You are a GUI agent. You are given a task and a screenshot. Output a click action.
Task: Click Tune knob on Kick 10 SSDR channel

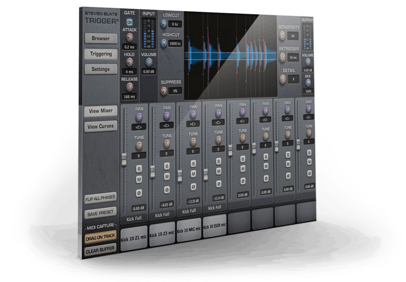pos(218,140)
